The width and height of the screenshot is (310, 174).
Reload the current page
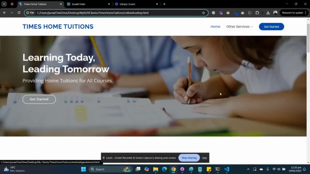click(19, 13)
